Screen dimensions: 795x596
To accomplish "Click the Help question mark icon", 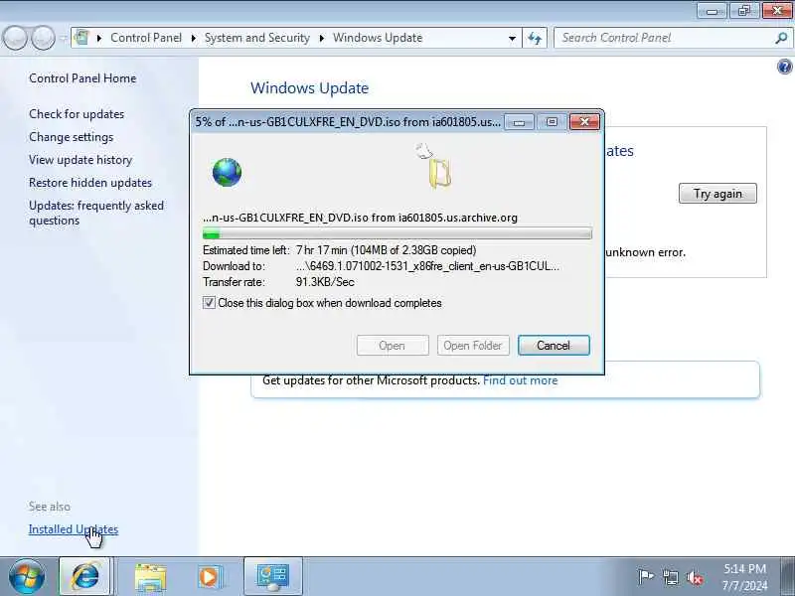I will point(784,67).
